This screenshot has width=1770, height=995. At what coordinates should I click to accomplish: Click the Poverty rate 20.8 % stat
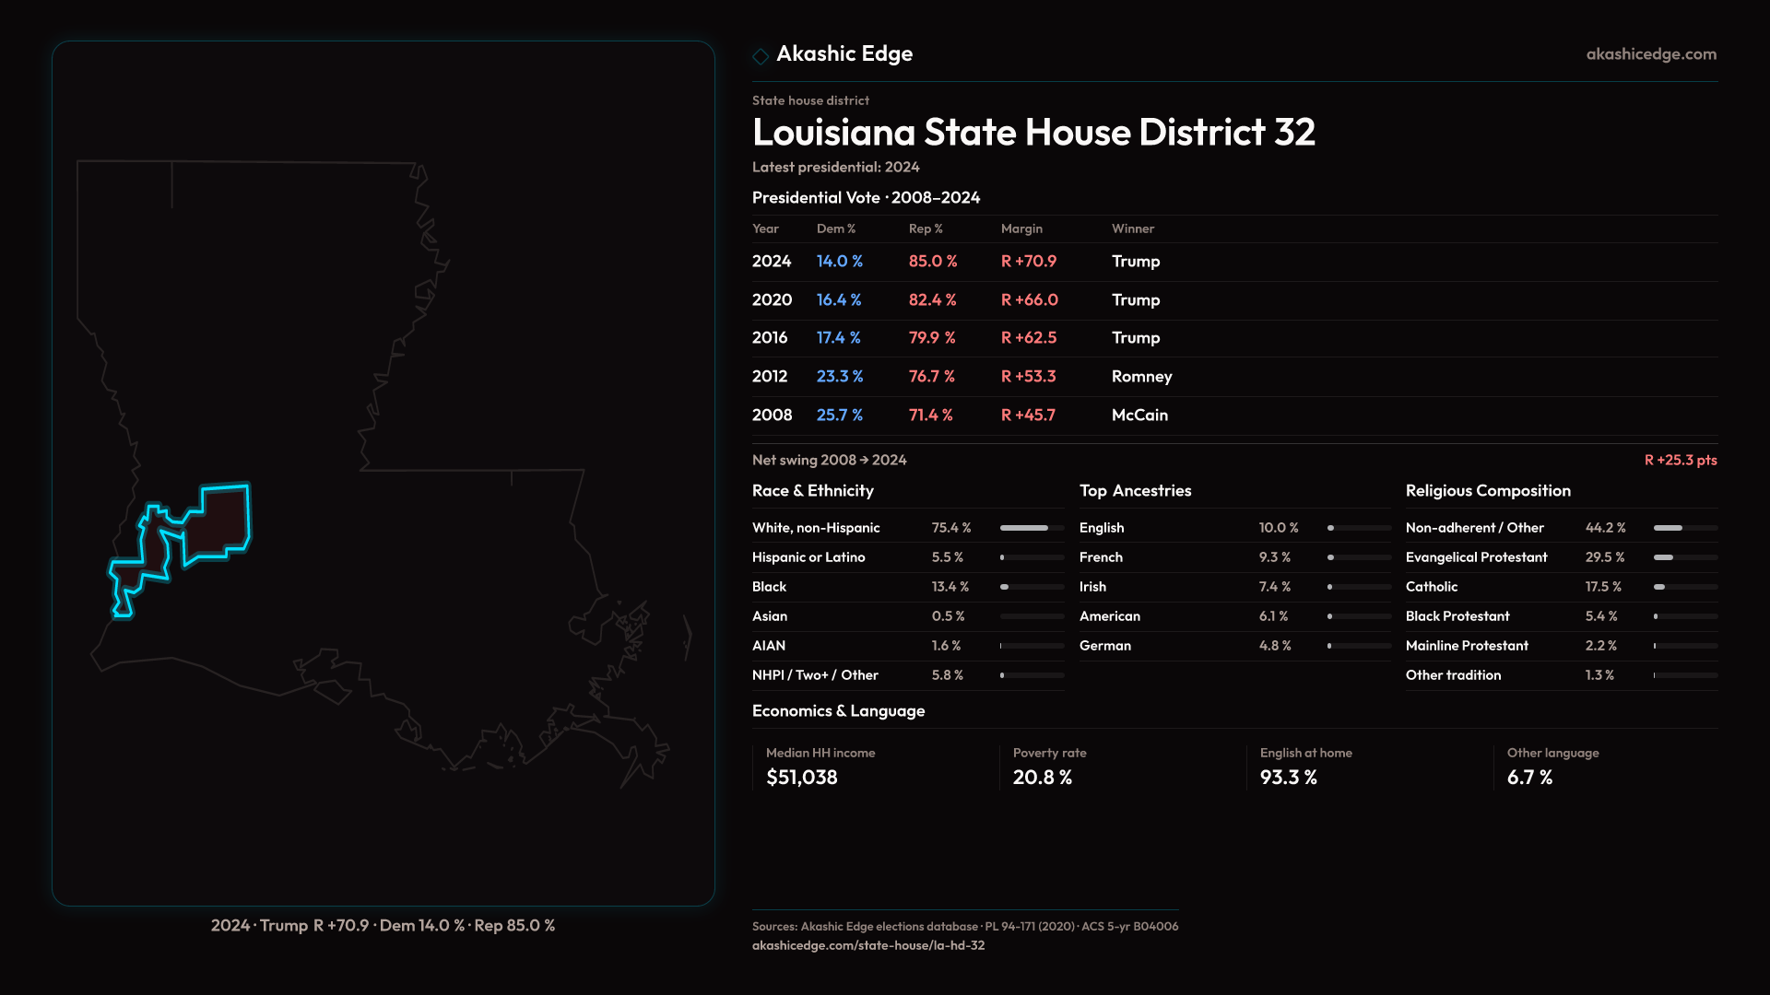pos(1042,778)
